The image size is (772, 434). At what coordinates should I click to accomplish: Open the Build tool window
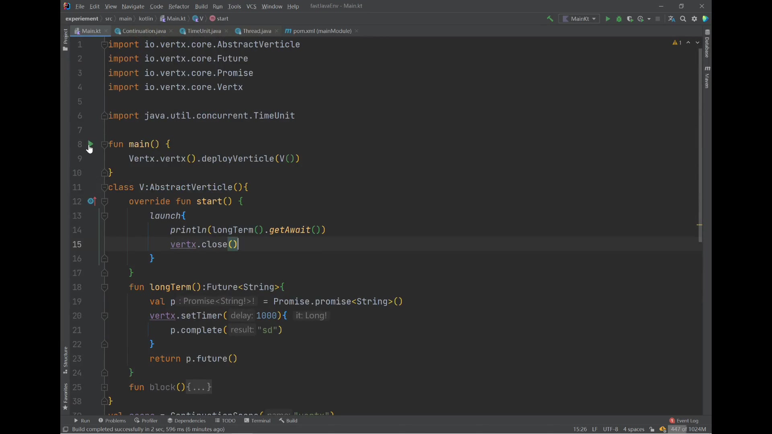click(x=289, y=421)
